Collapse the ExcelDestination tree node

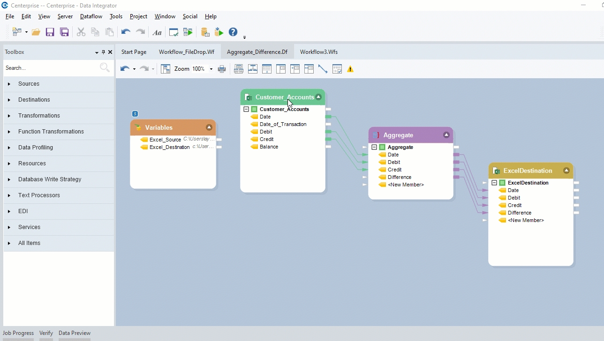coord(494,183)
